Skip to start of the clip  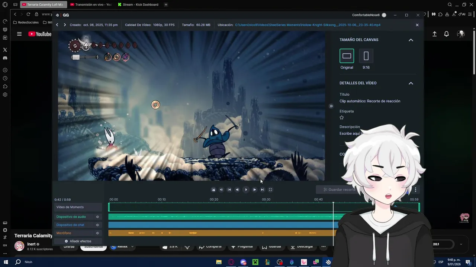point(229,189)
